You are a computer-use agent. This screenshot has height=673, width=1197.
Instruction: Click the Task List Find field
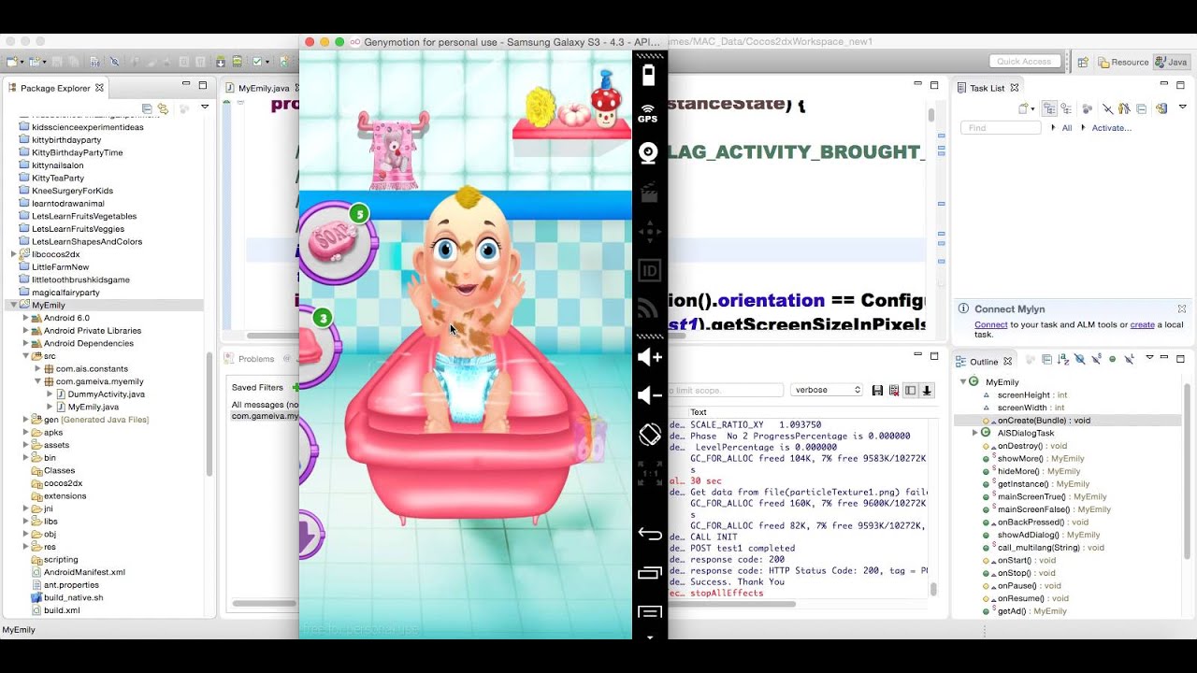tap(1001, 128)
